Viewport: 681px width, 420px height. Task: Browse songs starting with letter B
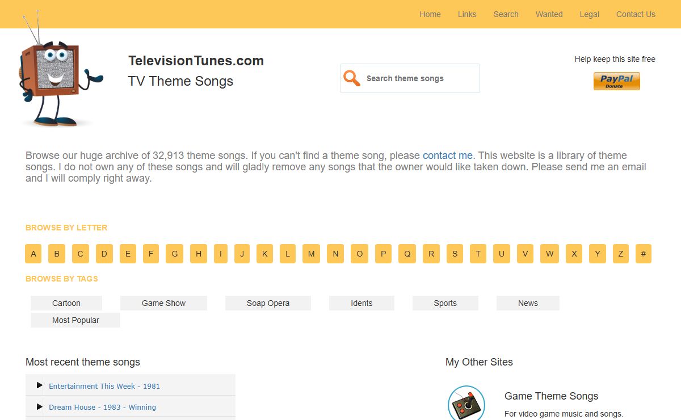[x=57, y=254]
